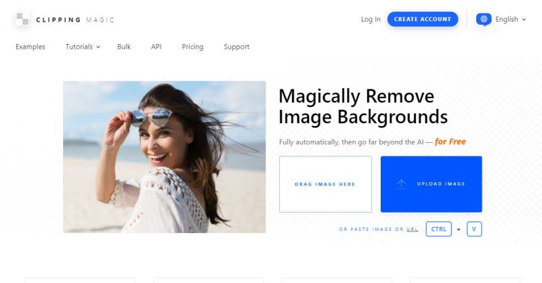Click the Log In link
The height and width of the screenshot is (283, 542).
(371, 20)
